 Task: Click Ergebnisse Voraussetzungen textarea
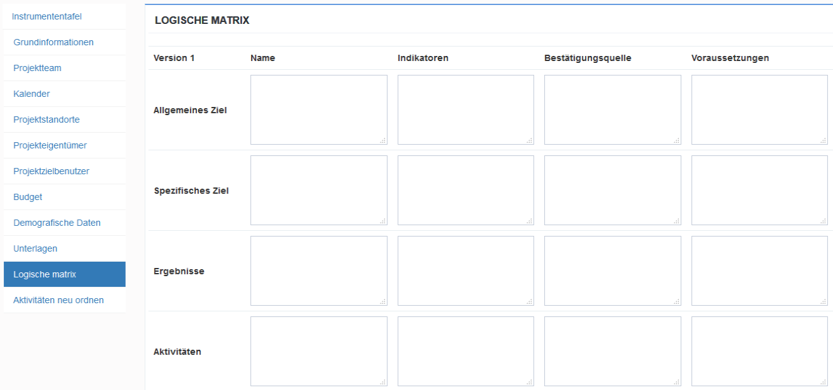(x=759, y=271)
